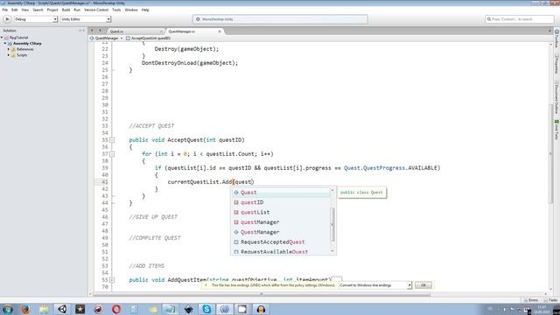Screen dimensions: 560x315
Task: Click the next tab navigation arrow
Action: [x=101, y=31]
